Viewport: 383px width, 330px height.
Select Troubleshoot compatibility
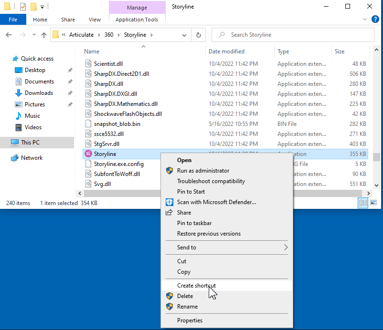(x=227, y=181)
